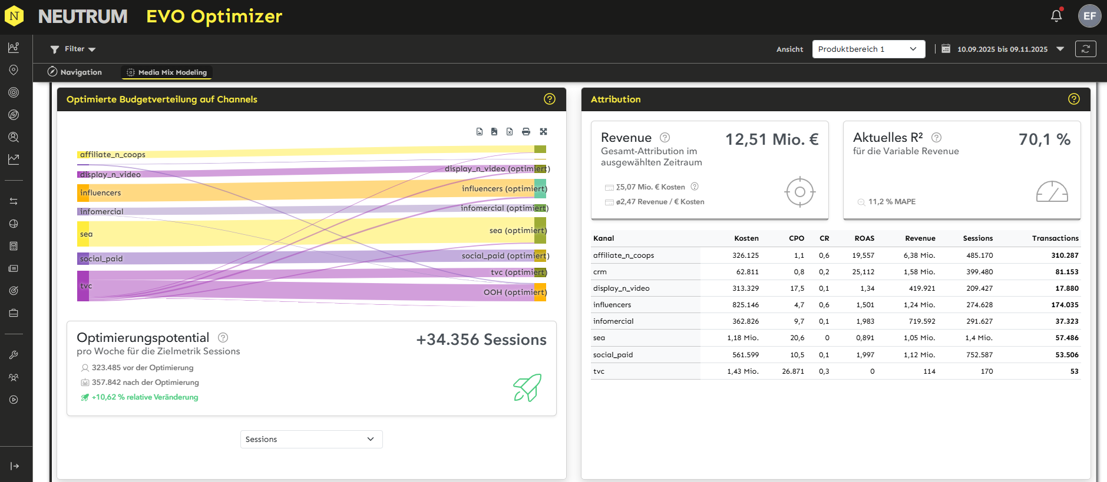Show help for Optimierte Budgetverteilung panel

point(549,99)
